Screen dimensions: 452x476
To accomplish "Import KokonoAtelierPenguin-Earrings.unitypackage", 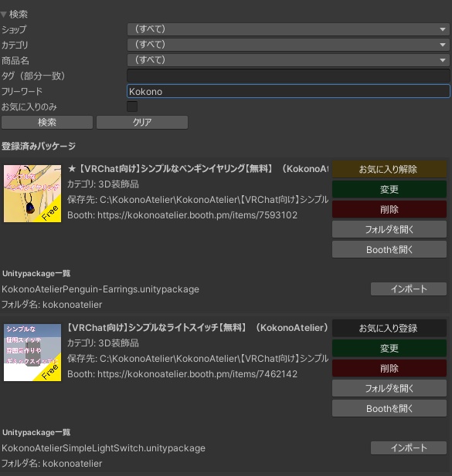I will tap(409, 289).
